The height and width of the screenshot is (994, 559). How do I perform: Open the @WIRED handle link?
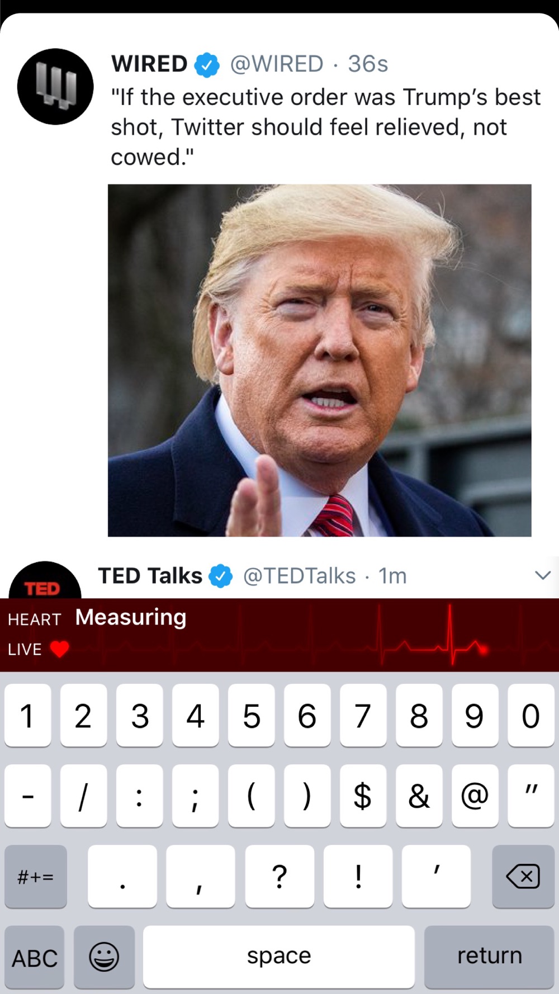tap(277, 64)
